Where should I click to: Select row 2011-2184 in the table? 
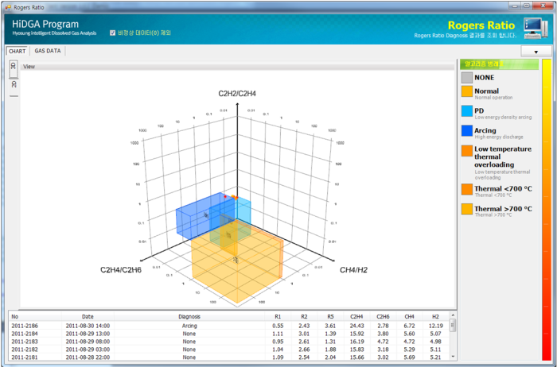coord(229,334)
